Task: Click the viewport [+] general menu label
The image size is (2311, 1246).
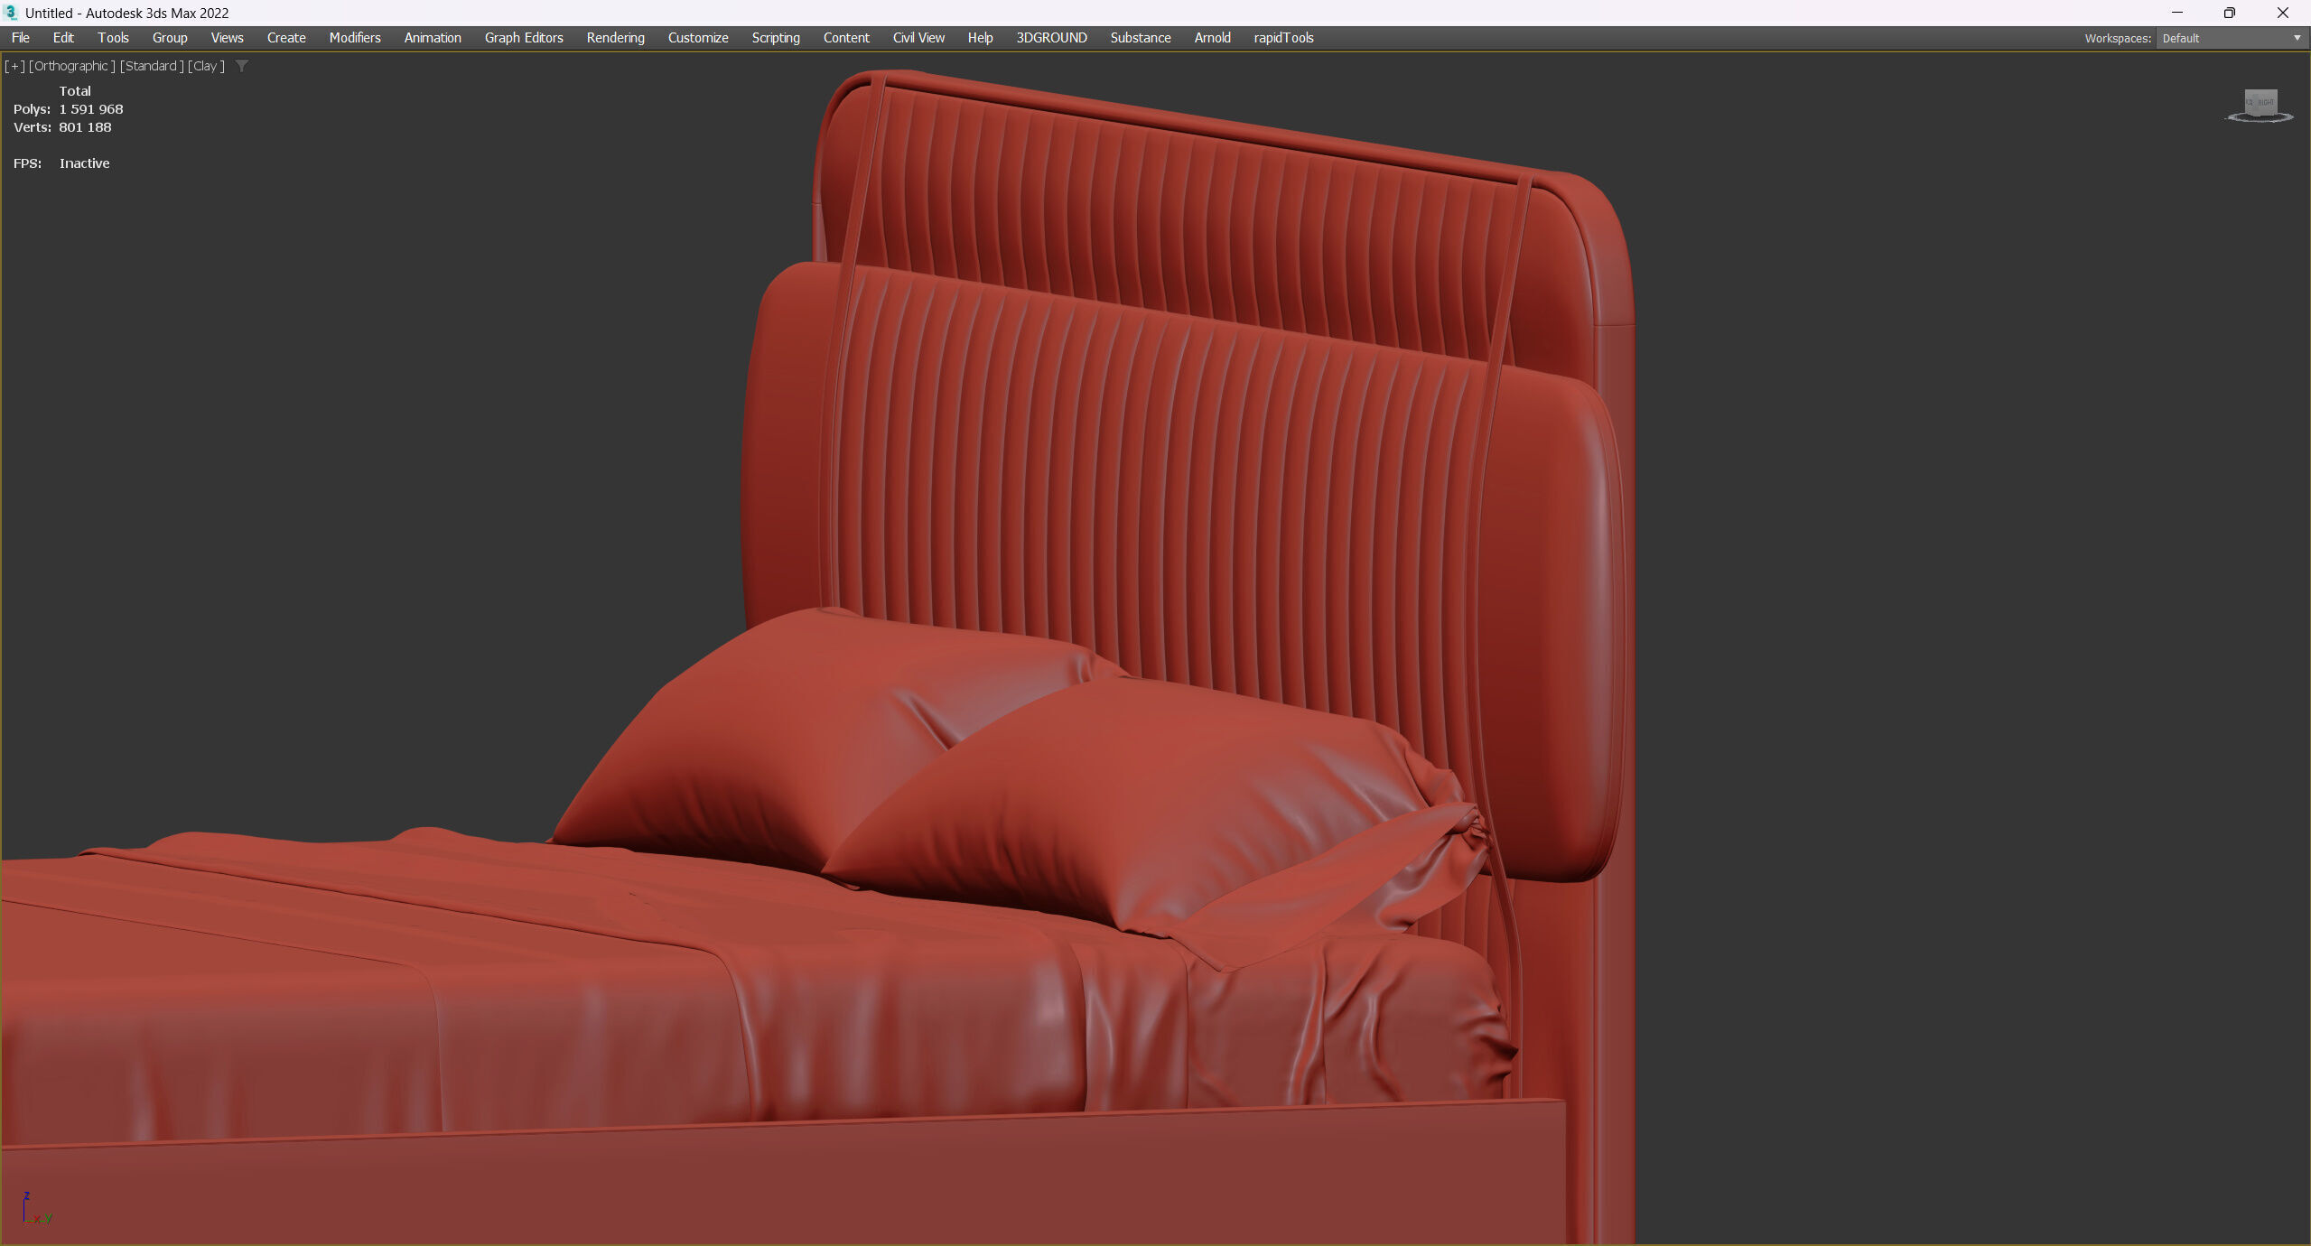Action: [14, 66]
